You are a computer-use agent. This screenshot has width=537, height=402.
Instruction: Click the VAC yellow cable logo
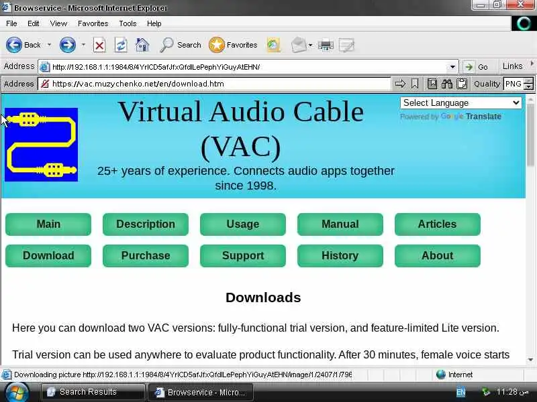click(41, 144)
